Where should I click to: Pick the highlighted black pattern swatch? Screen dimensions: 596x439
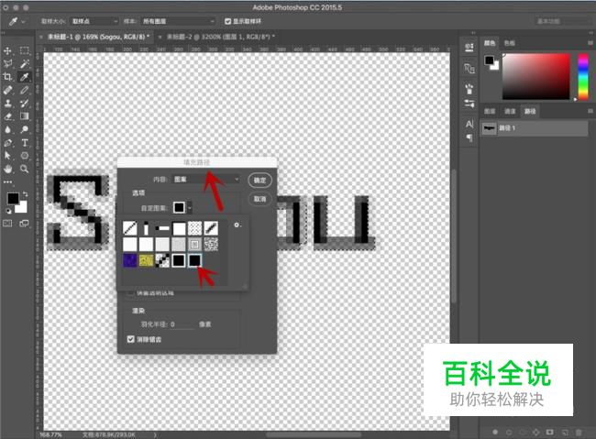tap(194, 260)
